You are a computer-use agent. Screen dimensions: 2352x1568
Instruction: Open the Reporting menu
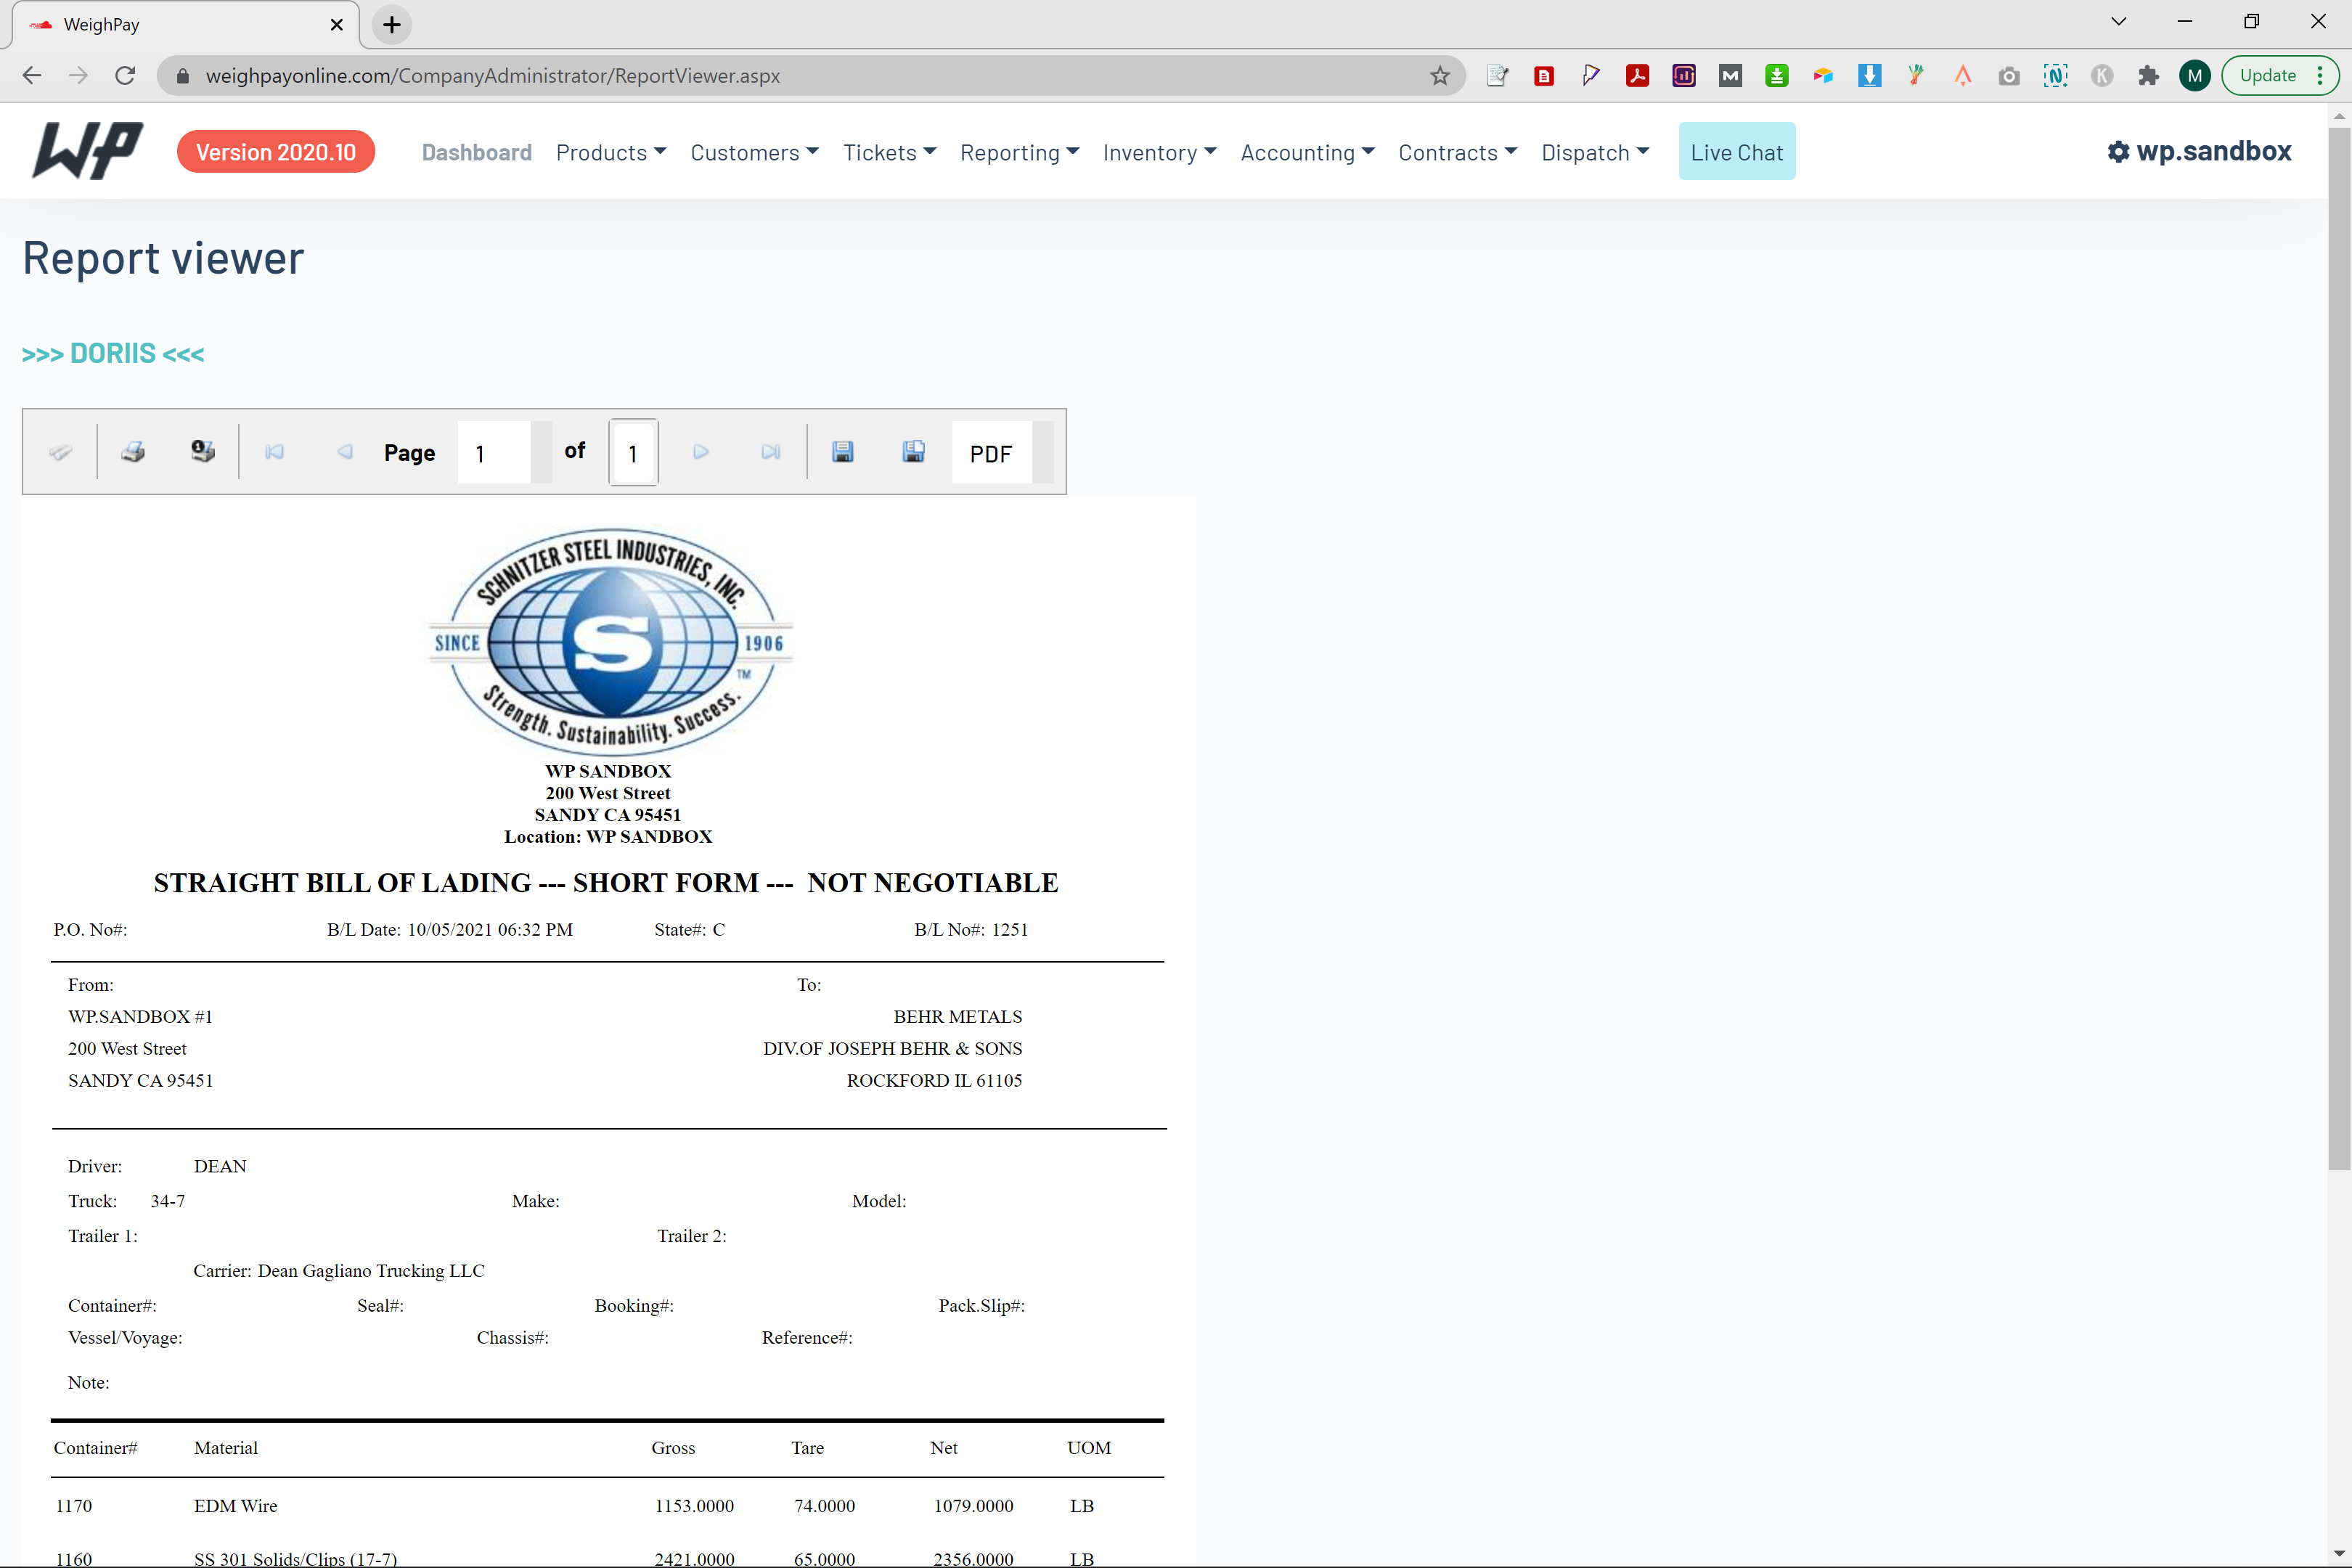click(1019, 152)
